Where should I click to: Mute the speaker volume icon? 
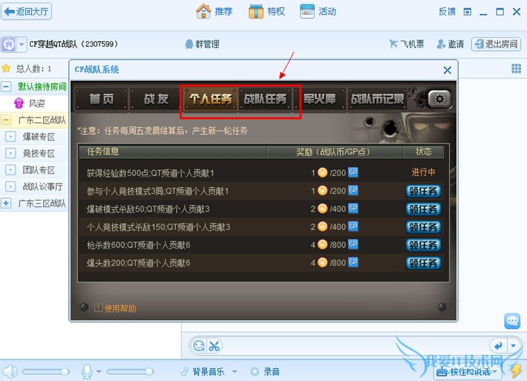(x=9, y=371)
